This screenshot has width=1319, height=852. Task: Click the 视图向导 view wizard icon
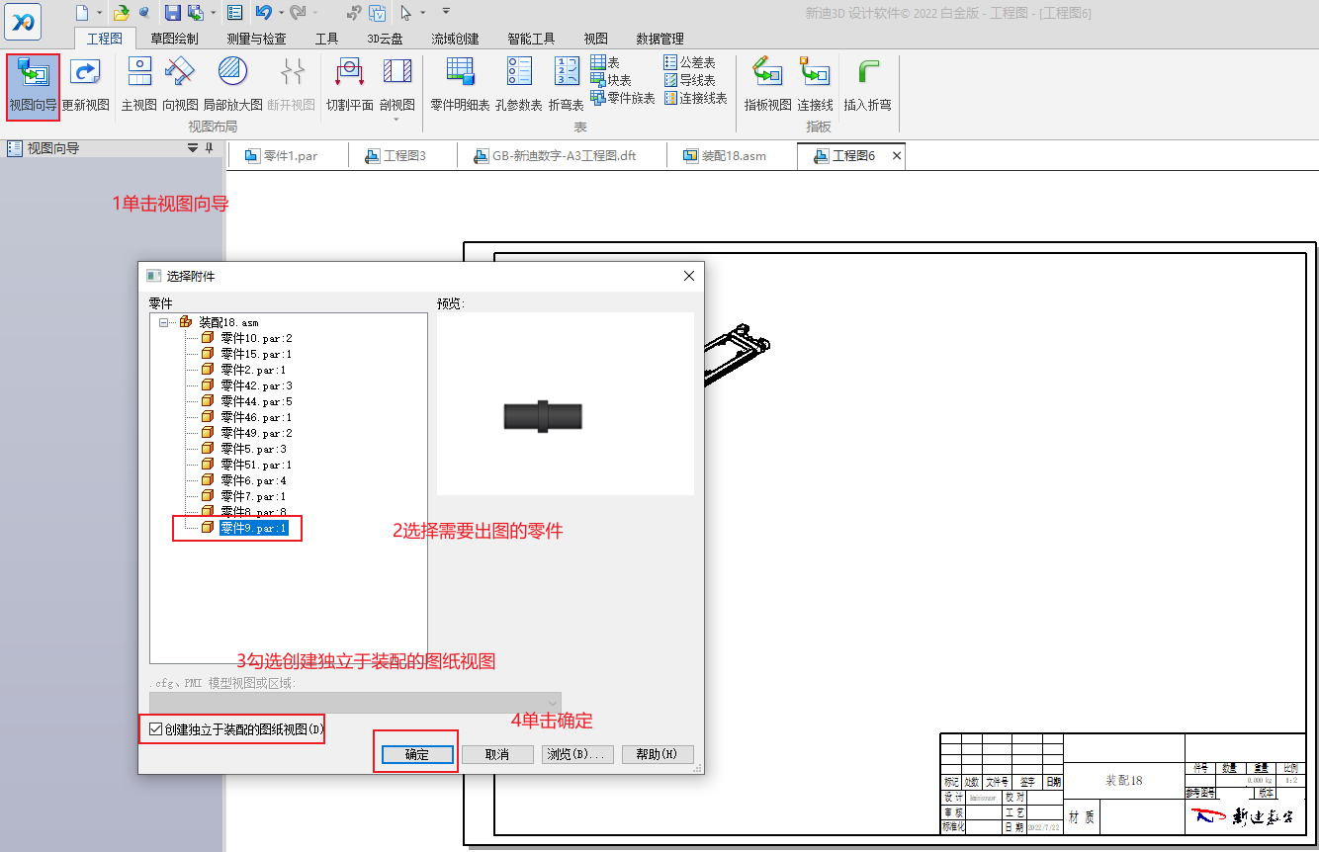(33, 74)
